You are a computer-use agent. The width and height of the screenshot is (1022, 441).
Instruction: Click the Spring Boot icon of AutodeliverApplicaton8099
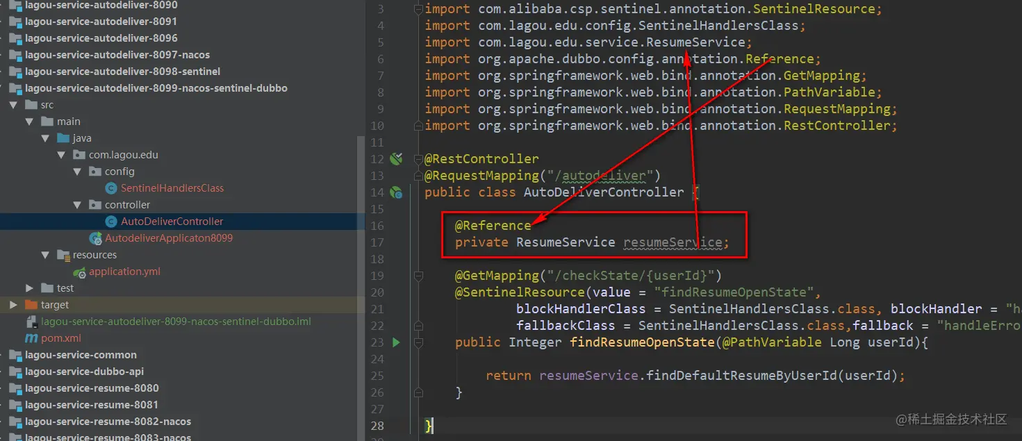click(x=95, y=238)
